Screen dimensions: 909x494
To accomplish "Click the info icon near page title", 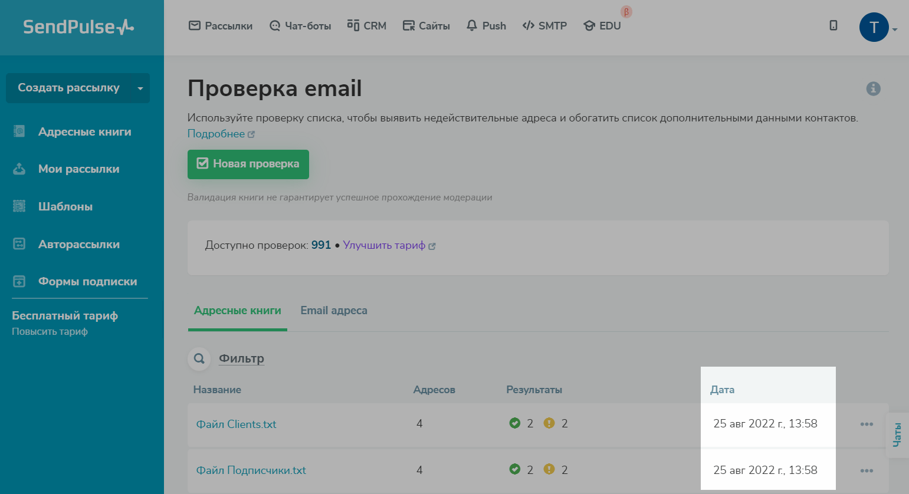I will click(x=874, y=88).
